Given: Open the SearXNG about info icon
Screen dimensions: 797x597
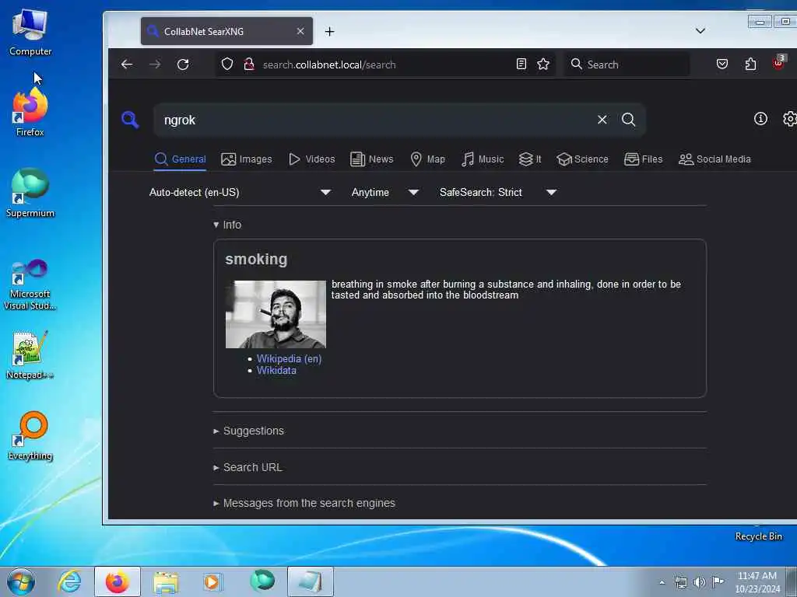Looking at the screenshot, I should pyautogui.click(x=760, y=119).
